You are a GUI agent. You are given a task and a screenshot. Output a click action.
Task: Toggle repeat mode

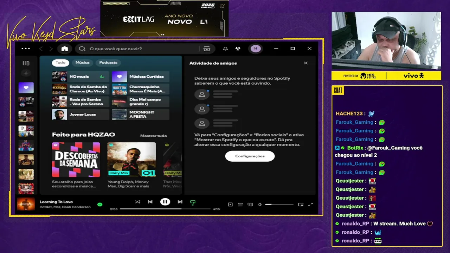[x=193, y=202]
